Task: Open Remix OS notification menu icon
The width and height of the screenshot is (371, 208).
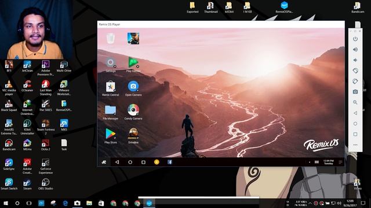Action: (x=340, y=162)
